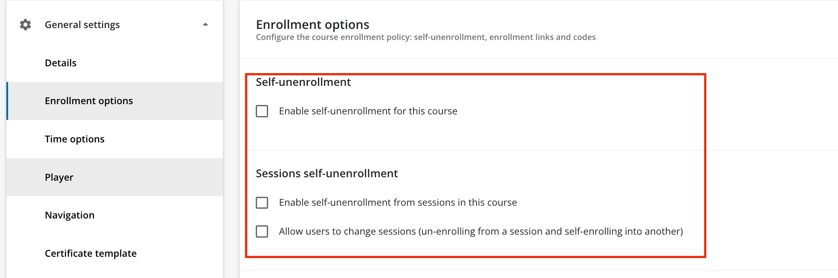Tick the sessions self-unenrollment checkbox
The image size is (838, 278).
[262, 203]
